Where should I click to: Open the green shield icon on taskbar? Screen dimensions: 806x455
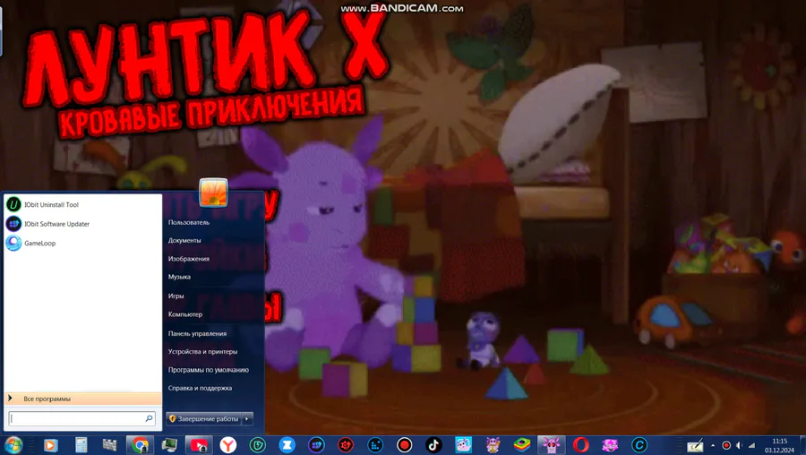(x=258, y=445)
